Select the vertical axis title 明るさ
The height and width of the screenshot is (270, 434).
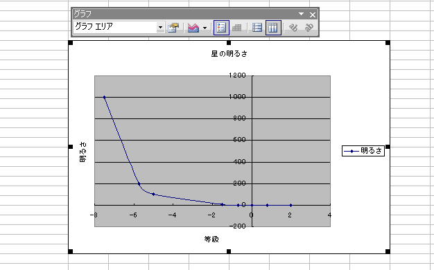coord(83,152)
